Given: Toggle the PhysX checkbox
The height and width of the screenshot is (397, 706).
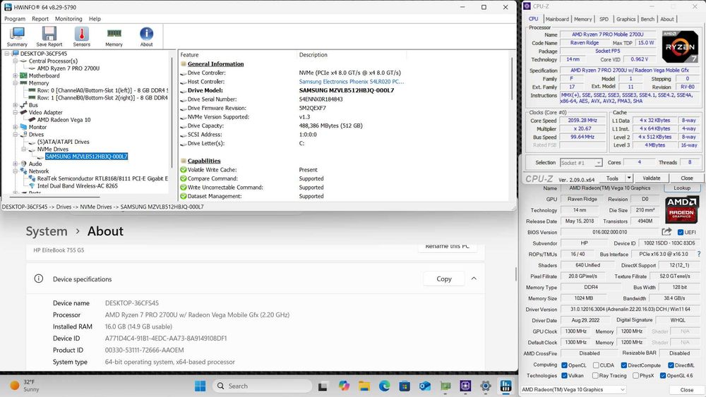Looking at the screenshot, I should click(635, 375).
